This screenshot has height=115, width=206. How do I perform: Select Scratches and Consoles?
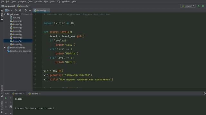pyautogui.click(x=20, y=51)
